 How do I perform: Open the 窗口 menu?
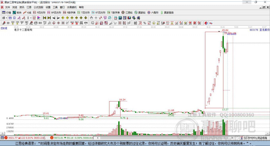tap(62, 7)
